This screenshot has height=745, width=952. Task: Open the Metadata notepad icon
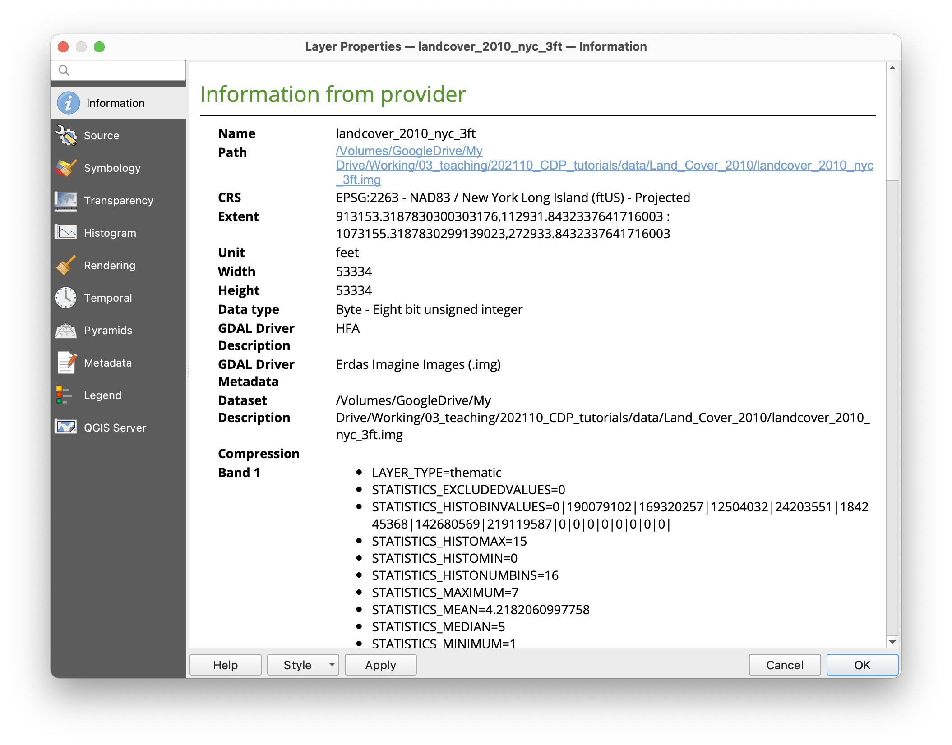pyautogui.click(x=66, y=363)
